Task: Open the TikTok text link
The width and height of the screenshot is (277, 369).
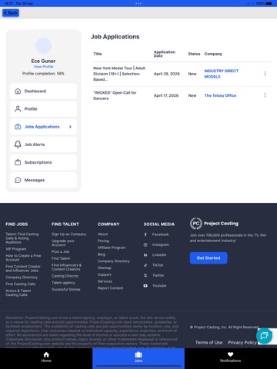Action: (158, 265)
